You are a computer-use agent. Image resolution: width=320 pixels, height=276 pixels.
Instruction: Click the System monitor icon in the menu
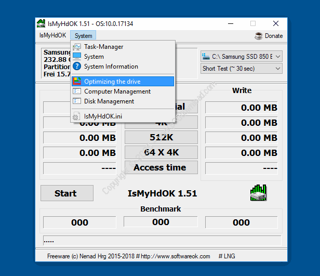pos(77,57)
